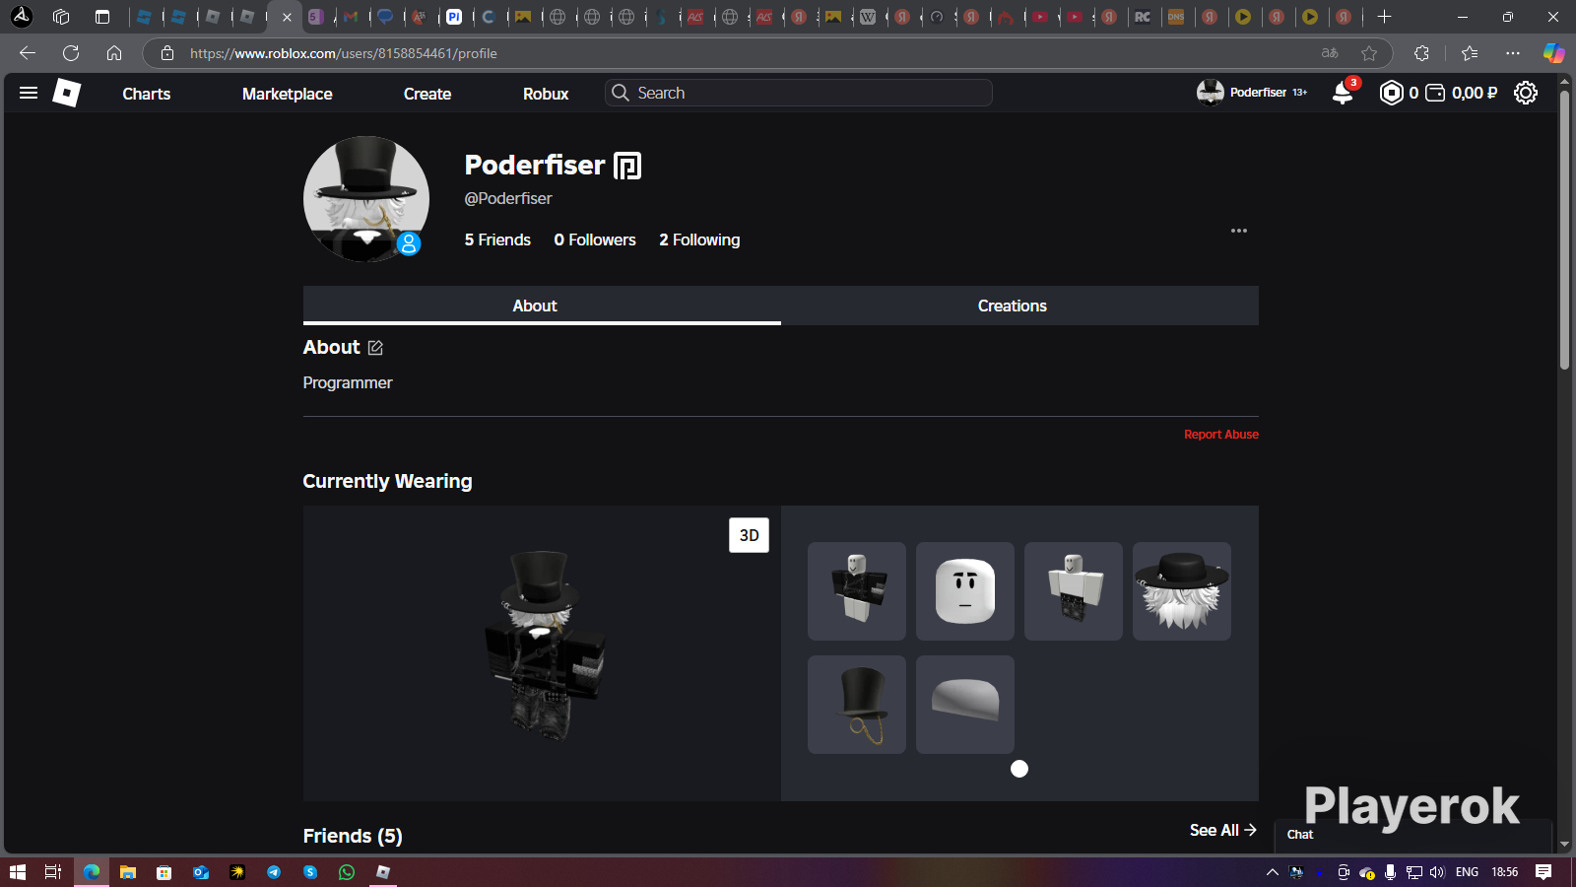
Task: Open a new browser tab
Action: coord(1384,17)
